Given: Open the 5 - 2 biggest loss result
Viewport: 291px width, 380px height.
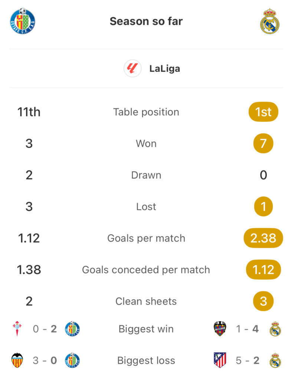Looking at the screenshot, I should click(248, 361).
